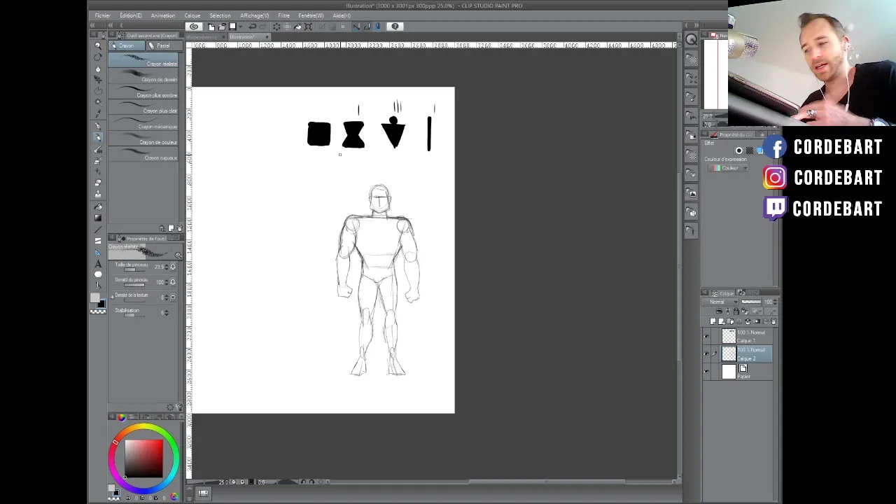Select the Pen tool in toolbox
Image resolution: width=896 pixels, height=504 pixels.
coord(97,126)
